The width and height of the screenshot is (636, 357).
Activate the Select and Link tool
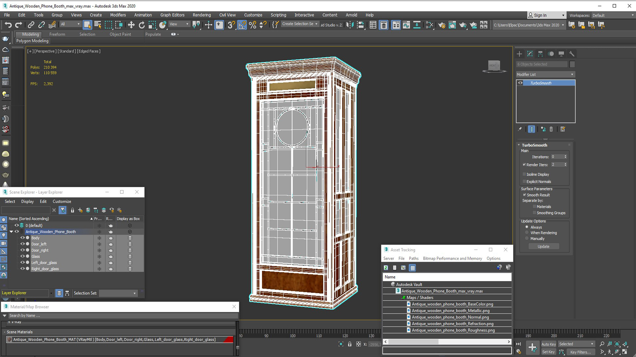tap(31, 25)
